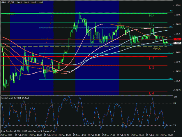Click the 1.9675 price axis value
The width and height of the screenshot is (182, 137).
177,34
